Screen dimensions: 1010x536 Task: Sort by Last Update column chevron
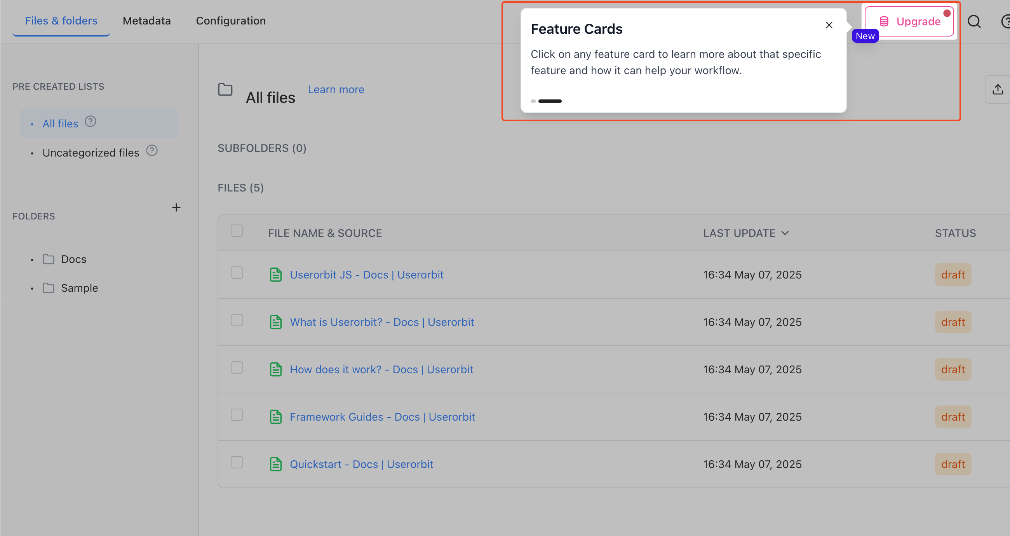click(x=785, y=233)
